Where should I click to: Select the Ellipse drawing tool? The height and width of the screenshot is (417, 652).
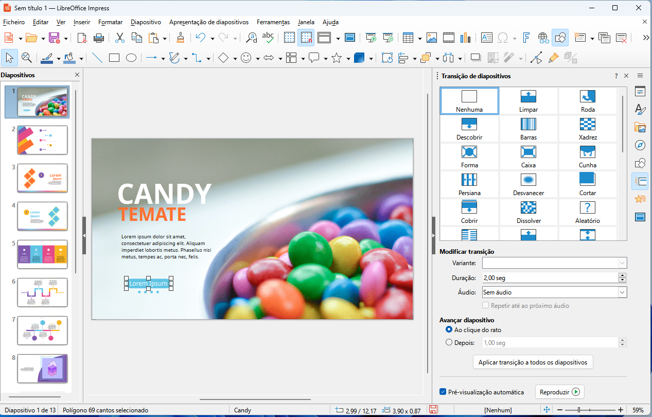tap(131, 58)
